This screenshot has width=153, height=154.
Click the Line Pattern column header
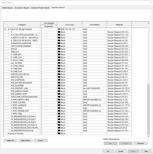click(x=94, y=25)
